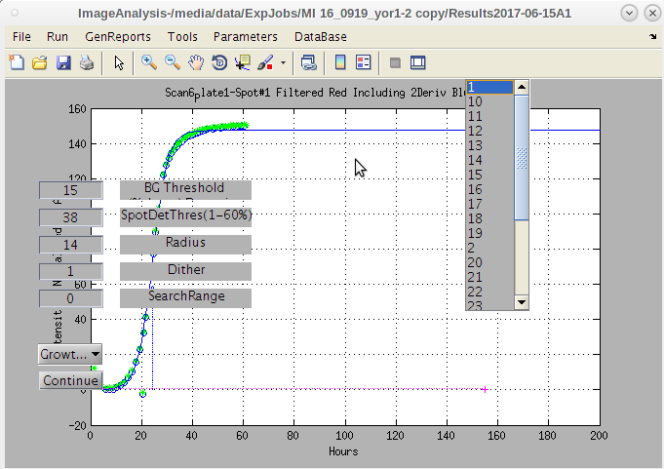Click the BG Threshold label button
664x469 pixels.
(x=185, y=189)
